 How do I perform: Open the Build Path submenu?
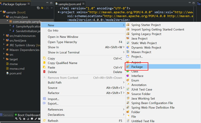(55, 83)
